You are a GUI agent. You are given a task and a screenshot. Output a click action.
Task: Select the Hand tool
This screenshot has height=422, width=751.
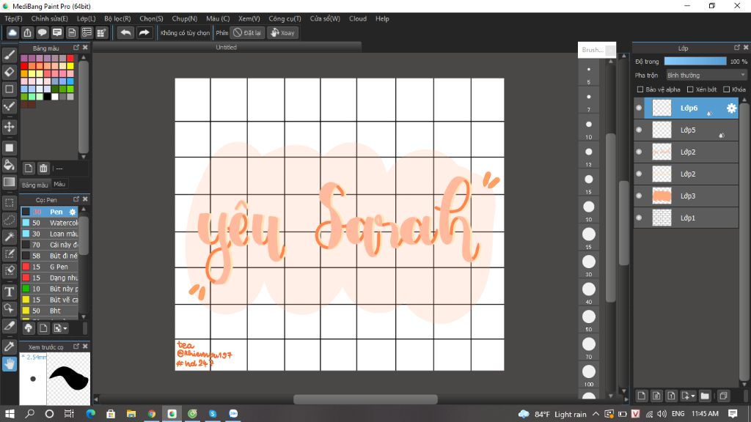point(9,364)
